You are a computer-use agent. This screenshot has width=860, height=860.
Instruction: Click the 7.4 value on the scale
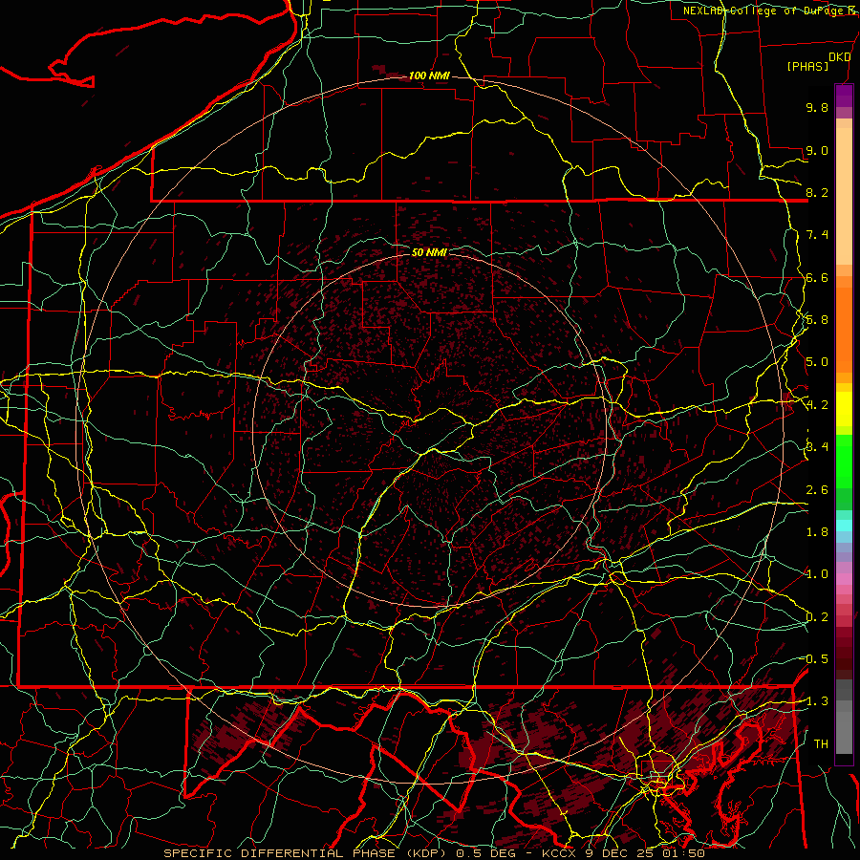point(817,235)
